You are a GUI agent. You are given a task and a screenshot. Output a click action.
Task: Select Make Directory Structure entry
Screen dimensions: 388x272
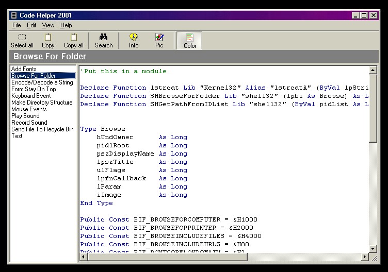click(x=43, y=103)
